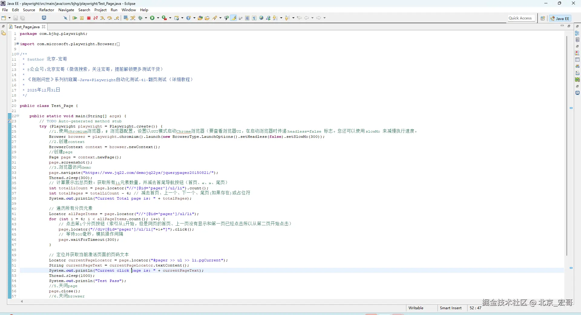Open the Source menu

(29, 10)
